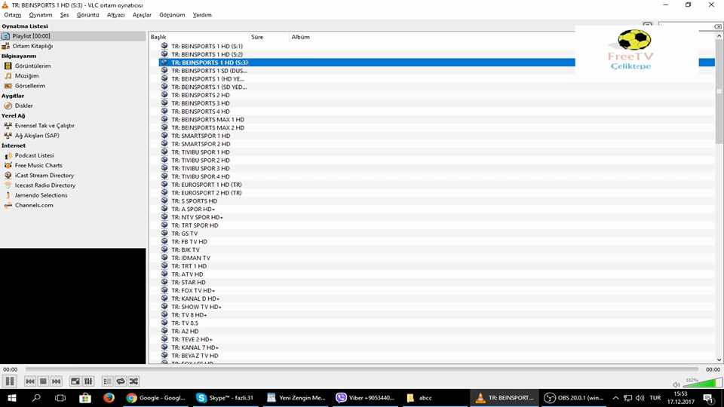Stop playback with the stop button
This screenshot has height=407, width=724.
tap(43, 381)
